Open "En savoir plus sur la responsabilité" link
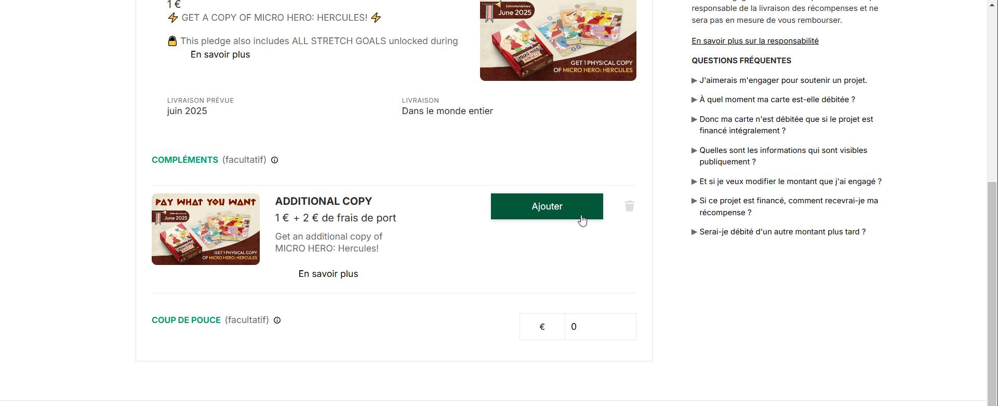The height and width of the screenshot is (406, 998). tap(755, 41)
